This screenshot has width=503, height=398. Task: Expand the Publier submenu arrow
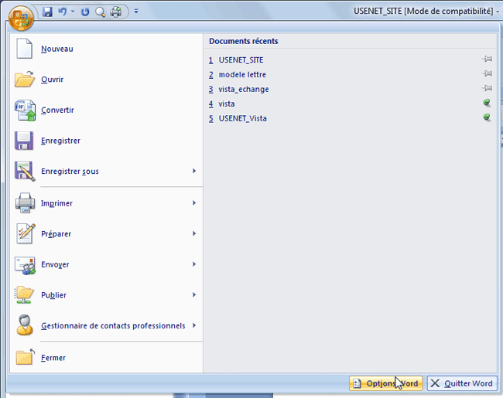coord(194,294)
